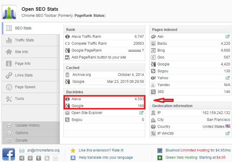Open Yahoo external link icon
Screen dimensions: 232x162
pyautogui.click(x=228, y=78)
